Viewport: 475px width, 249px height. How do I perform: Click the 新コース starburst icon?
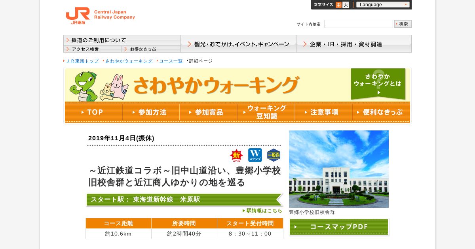coord(237,156)
